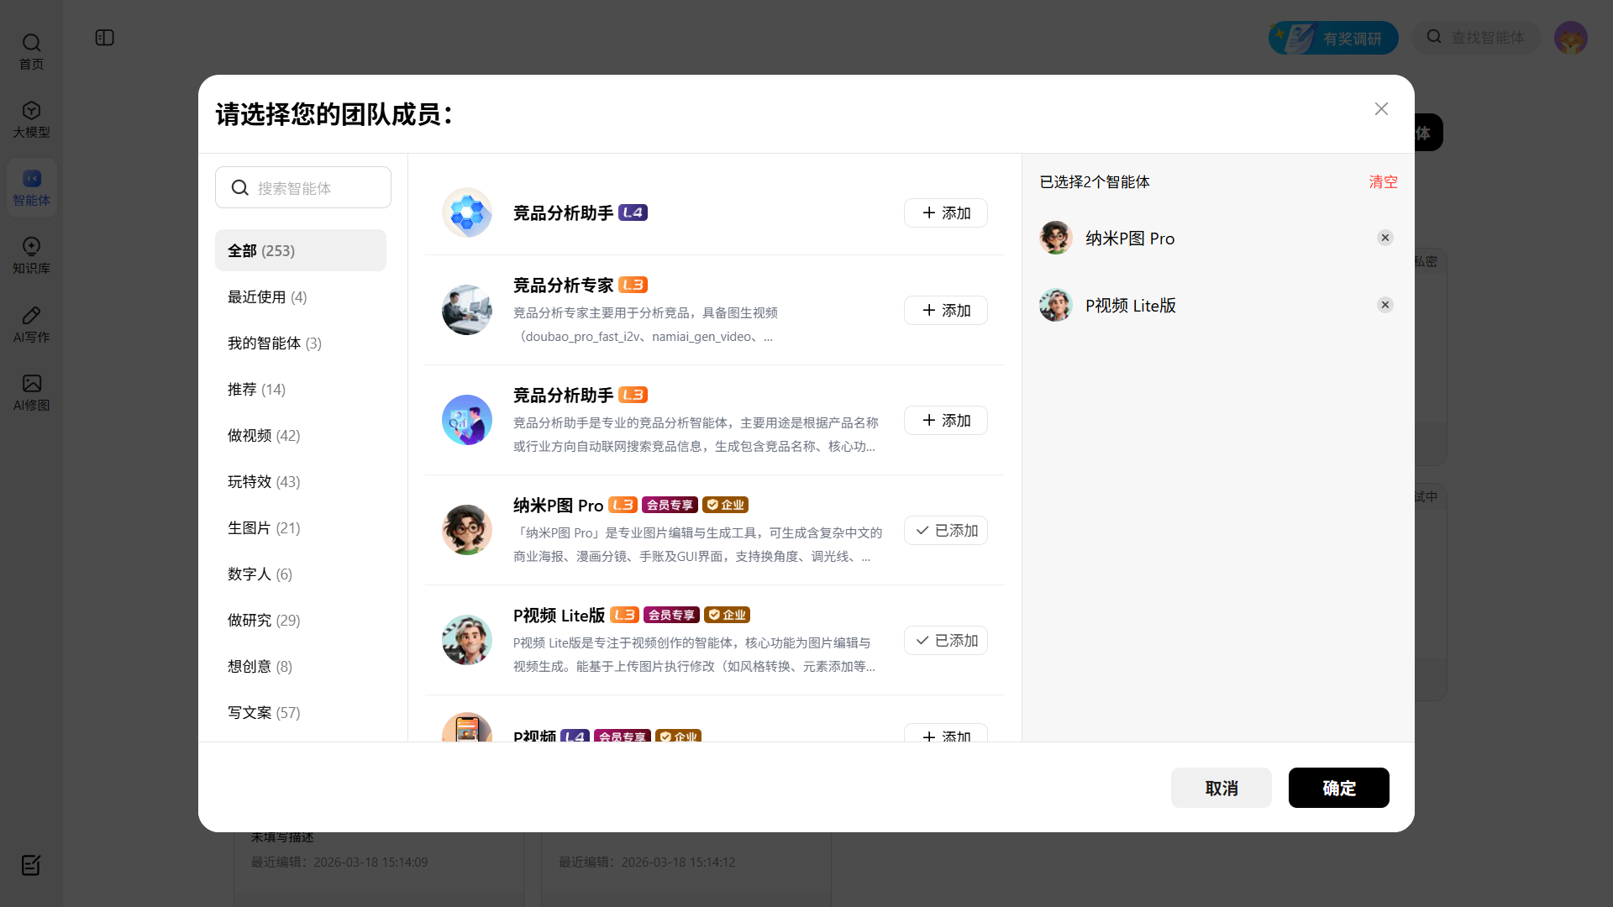Toggle 已添加 for P视频 Lite版
Viewport: 1613px width, 907px height.
[945, 641]
